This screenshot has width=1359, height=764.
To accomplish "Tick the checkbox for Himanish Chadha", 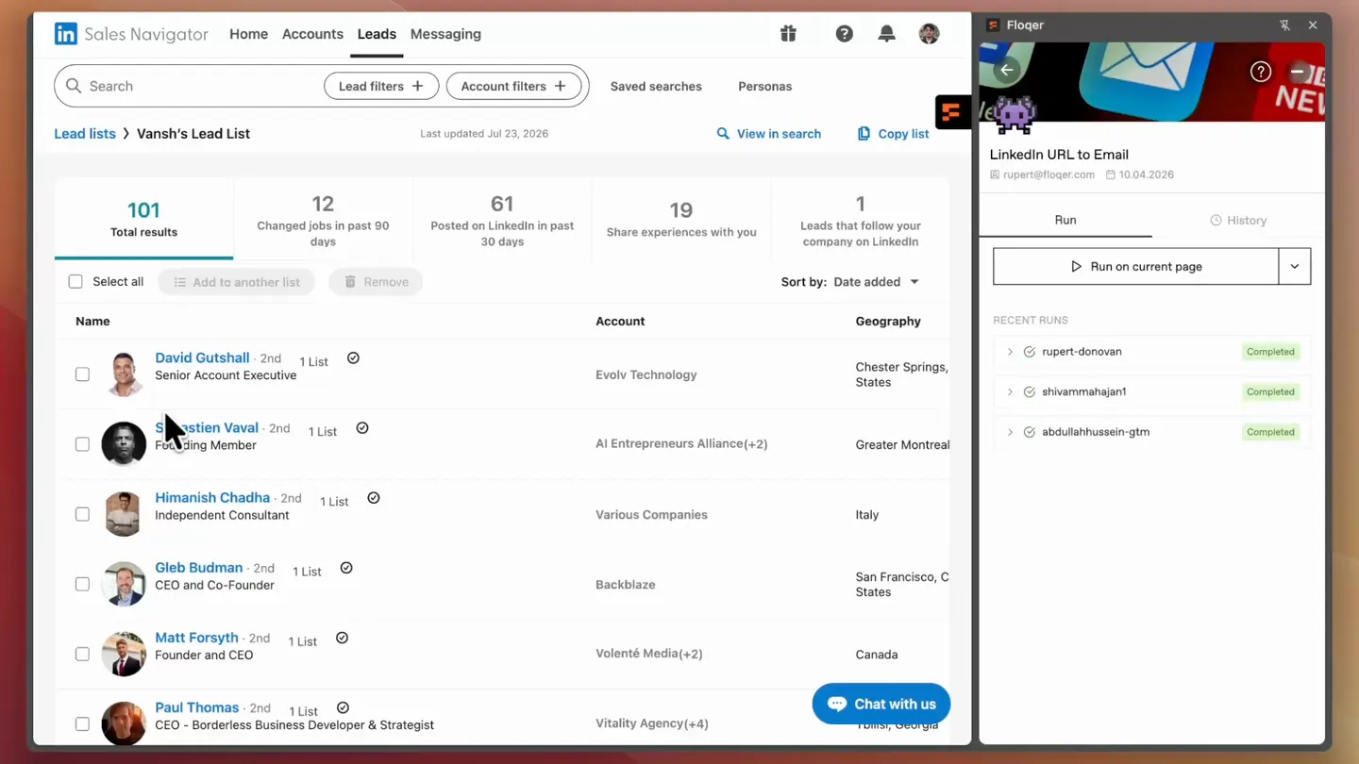I will (x=82, y=514).
